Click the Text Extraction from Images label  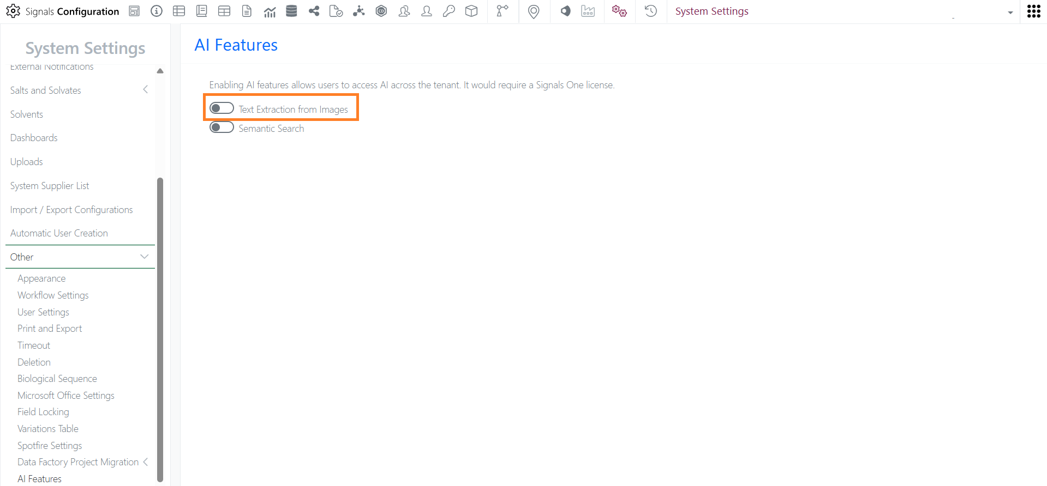293,110
